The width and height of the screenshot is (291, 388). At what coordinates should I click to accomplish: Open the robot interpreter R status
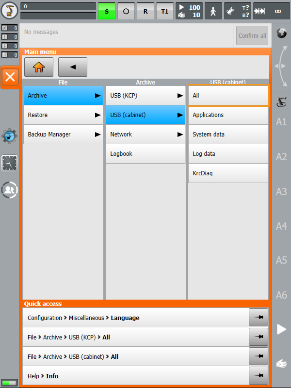pos(145,11)
